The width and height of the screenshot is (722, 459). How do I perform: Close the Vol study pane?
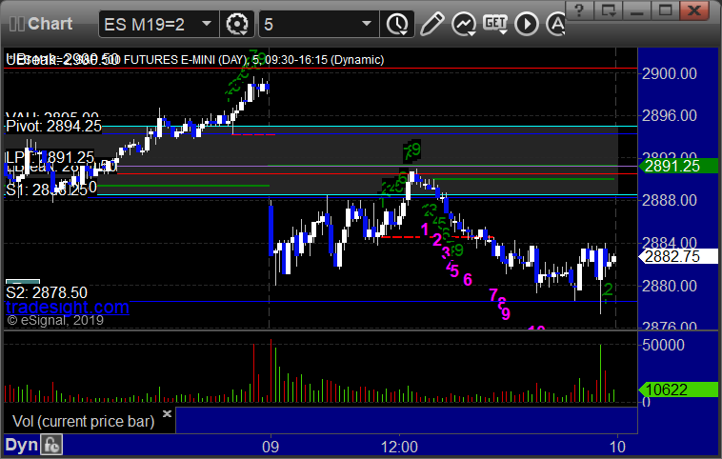pyautogui.click(x=167, y=413)
